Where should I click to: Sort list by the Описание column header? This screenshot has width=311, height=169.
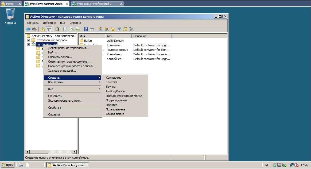click(152, 36)
